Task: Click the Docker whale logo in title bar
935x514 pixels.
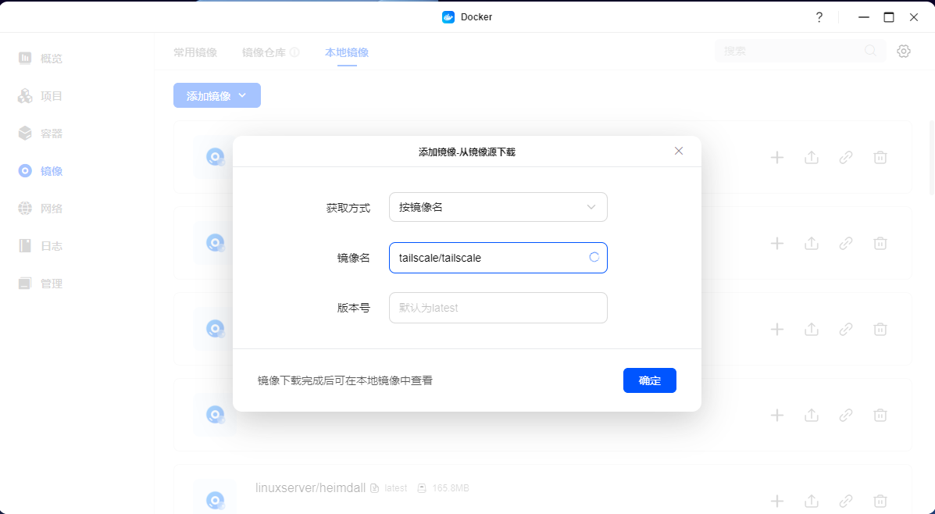Action: (448, 17)
